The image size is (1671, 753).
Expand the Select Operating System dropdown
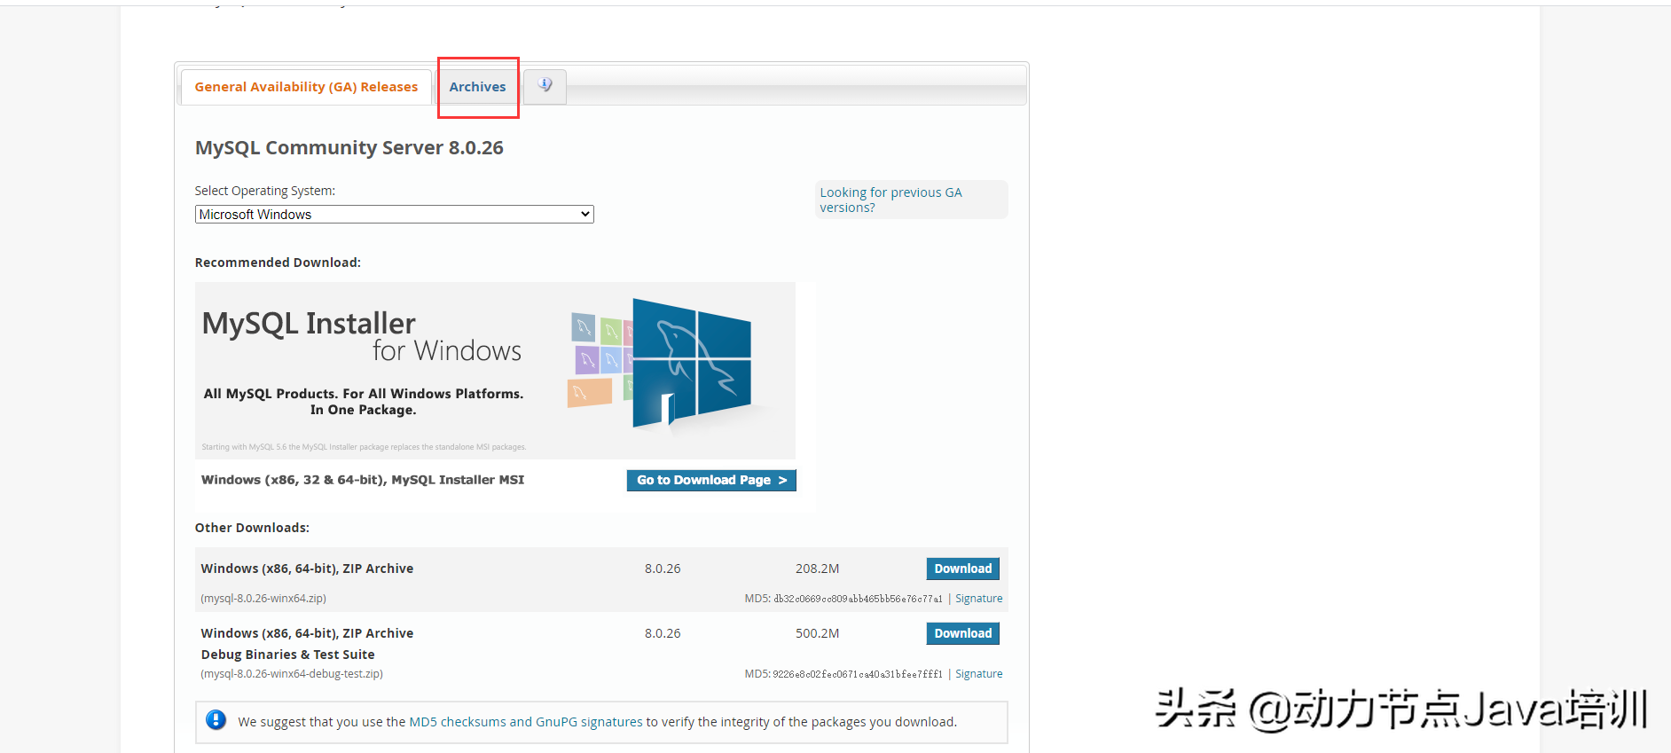(x=394, y=215)
